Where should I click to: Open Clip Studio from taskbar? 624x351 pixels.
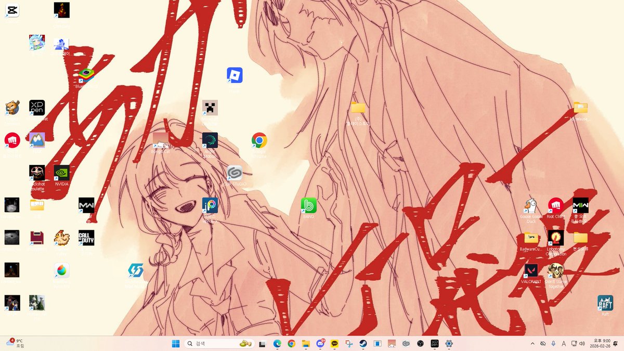(x=406, y=343)
